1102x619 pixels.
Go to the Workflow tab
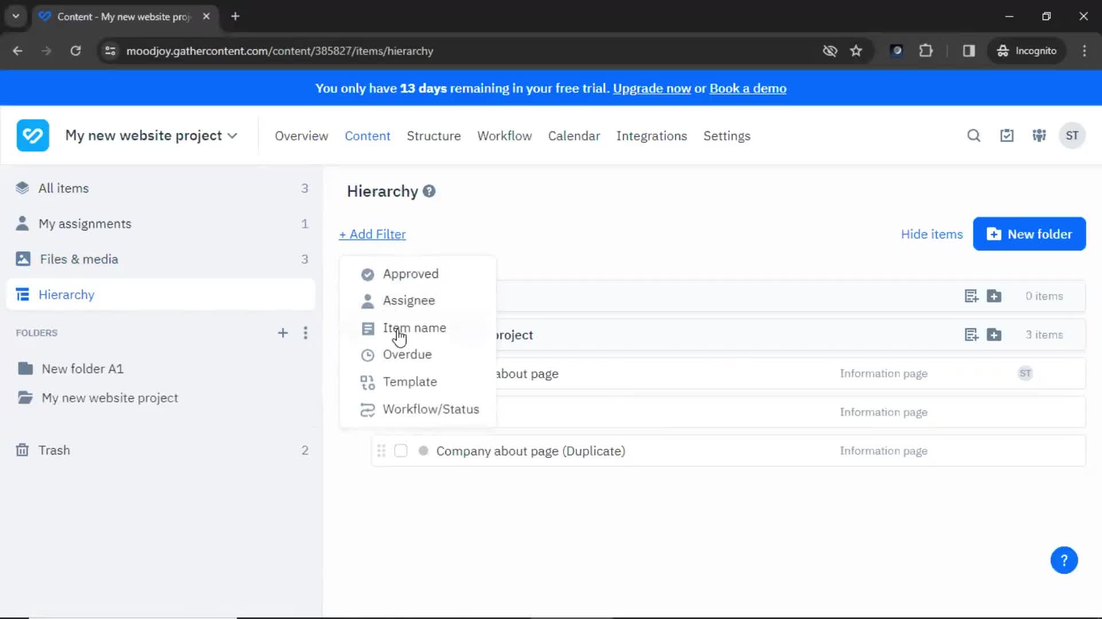pyautogui.click(x=505, y=136)
